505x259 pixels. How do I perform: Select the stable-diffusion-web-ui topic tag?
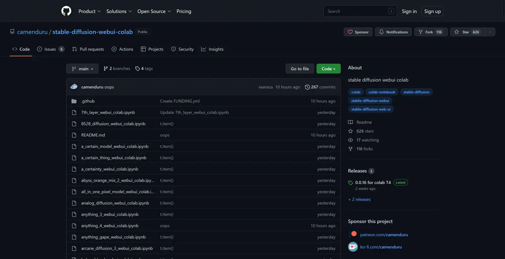pyautogui.click(x=371, y=109)
